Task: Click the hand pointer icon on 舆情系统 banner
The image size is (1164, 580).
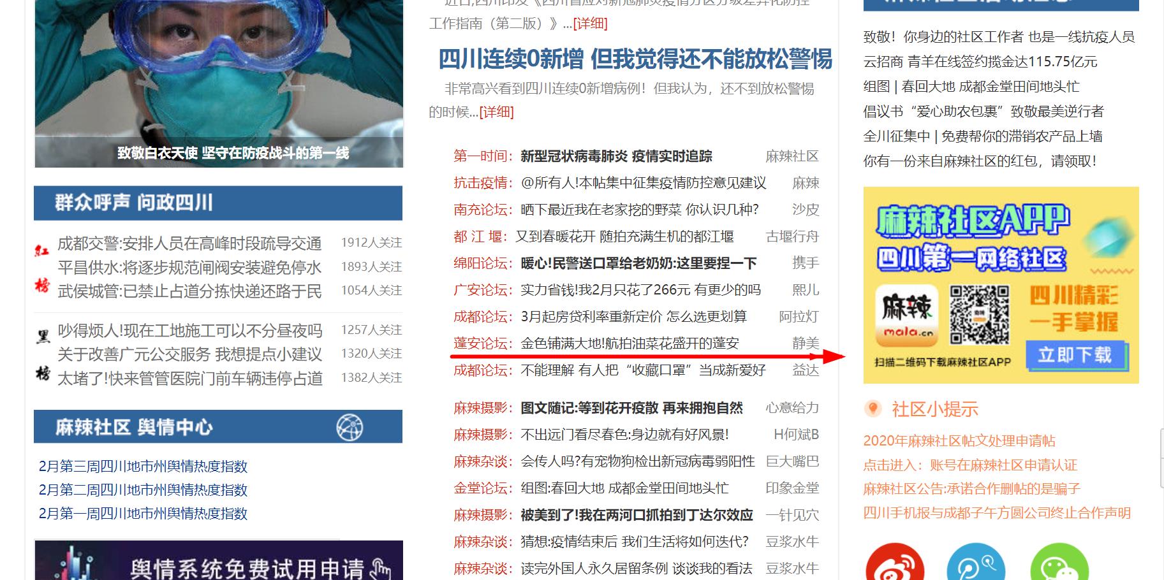Action: (x=381, y=567)
